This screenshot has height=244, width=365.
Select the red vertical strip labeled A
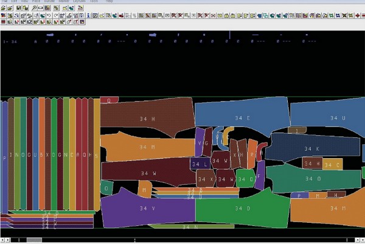click(78, 154)
